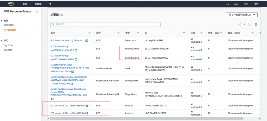Go to previous page of resources
Viewport: 267px width, 121px height.
[x=240, y=24]
